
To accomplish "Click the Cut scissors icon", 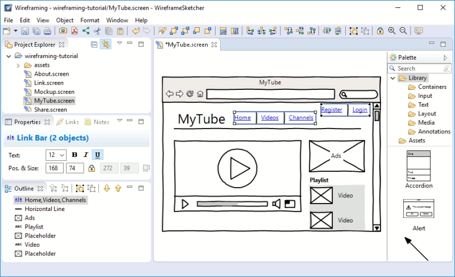I will (x=97, y=31).
